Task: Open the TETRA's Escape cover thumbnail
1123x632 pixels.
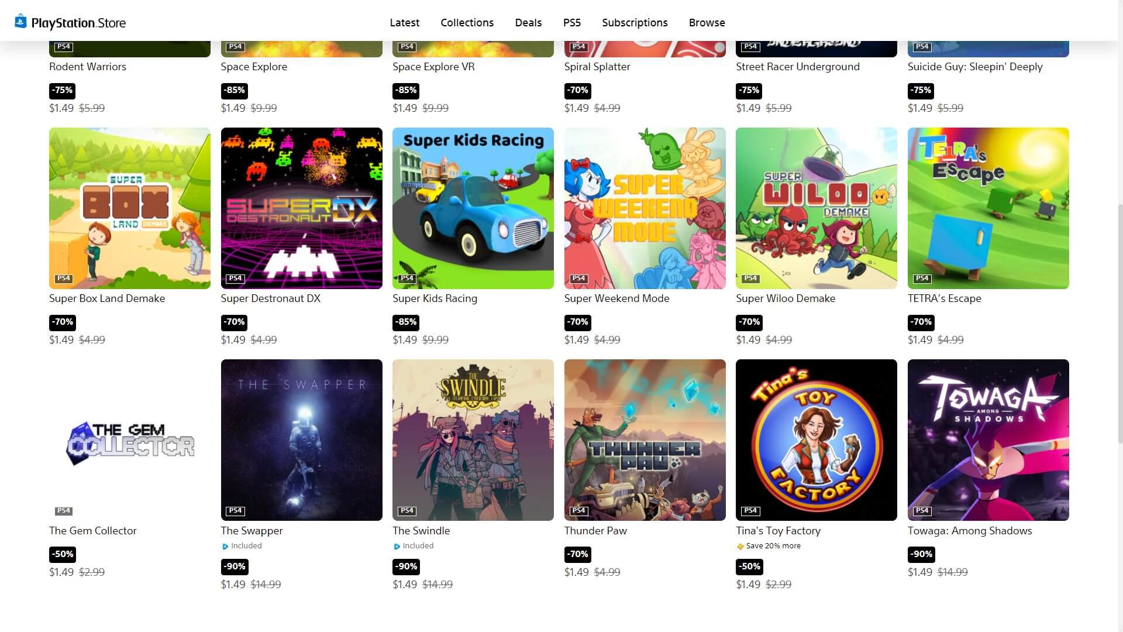Action: point(988,208)
